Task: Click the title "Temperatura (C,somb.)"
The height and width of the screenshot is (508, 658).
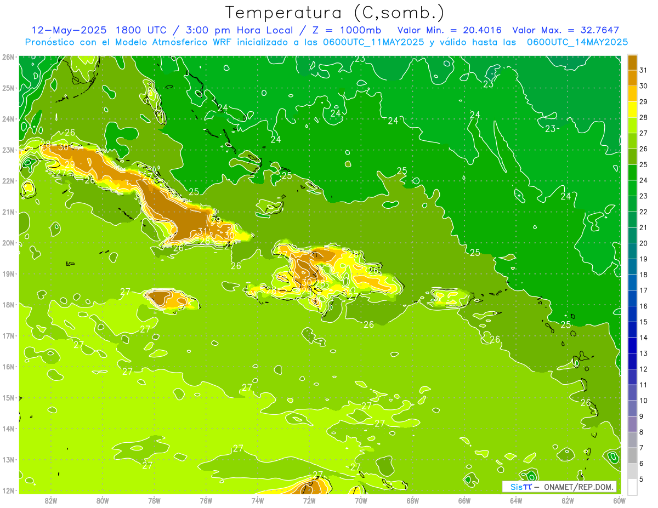Action: pyautogui.click(x=334, y=13)
